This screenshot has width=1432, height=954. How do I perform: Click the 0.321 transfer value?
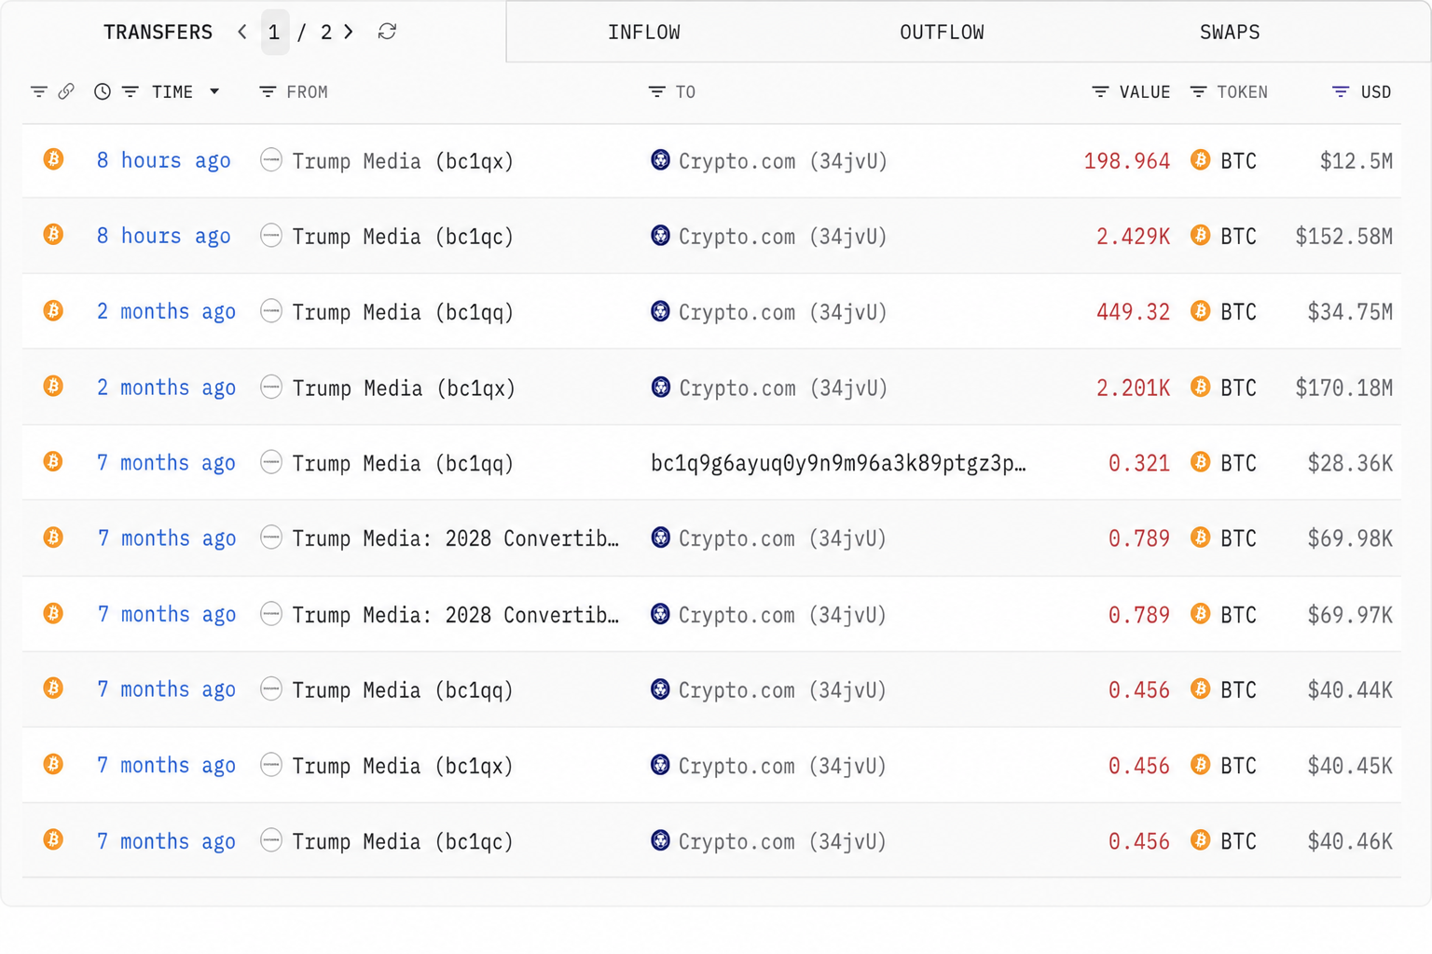point(1138,463)
